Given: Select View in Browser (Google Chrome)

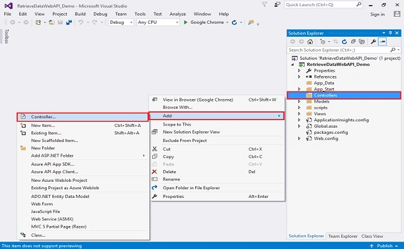Looking at the screenshot, I should (217, 100).
